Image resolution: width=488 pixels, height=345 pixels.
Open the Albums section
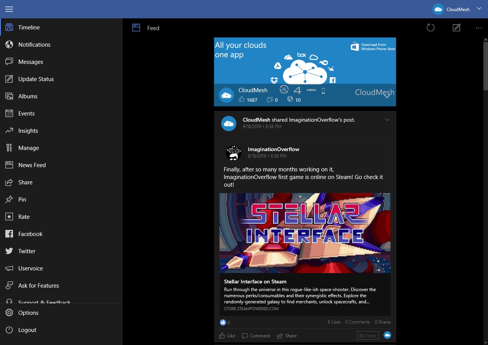pyautogui.click(x=28, y=96)
